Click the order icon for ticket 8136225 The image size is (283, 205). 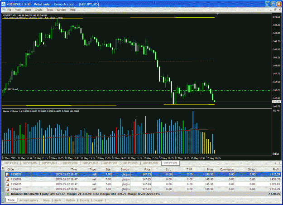7,184
